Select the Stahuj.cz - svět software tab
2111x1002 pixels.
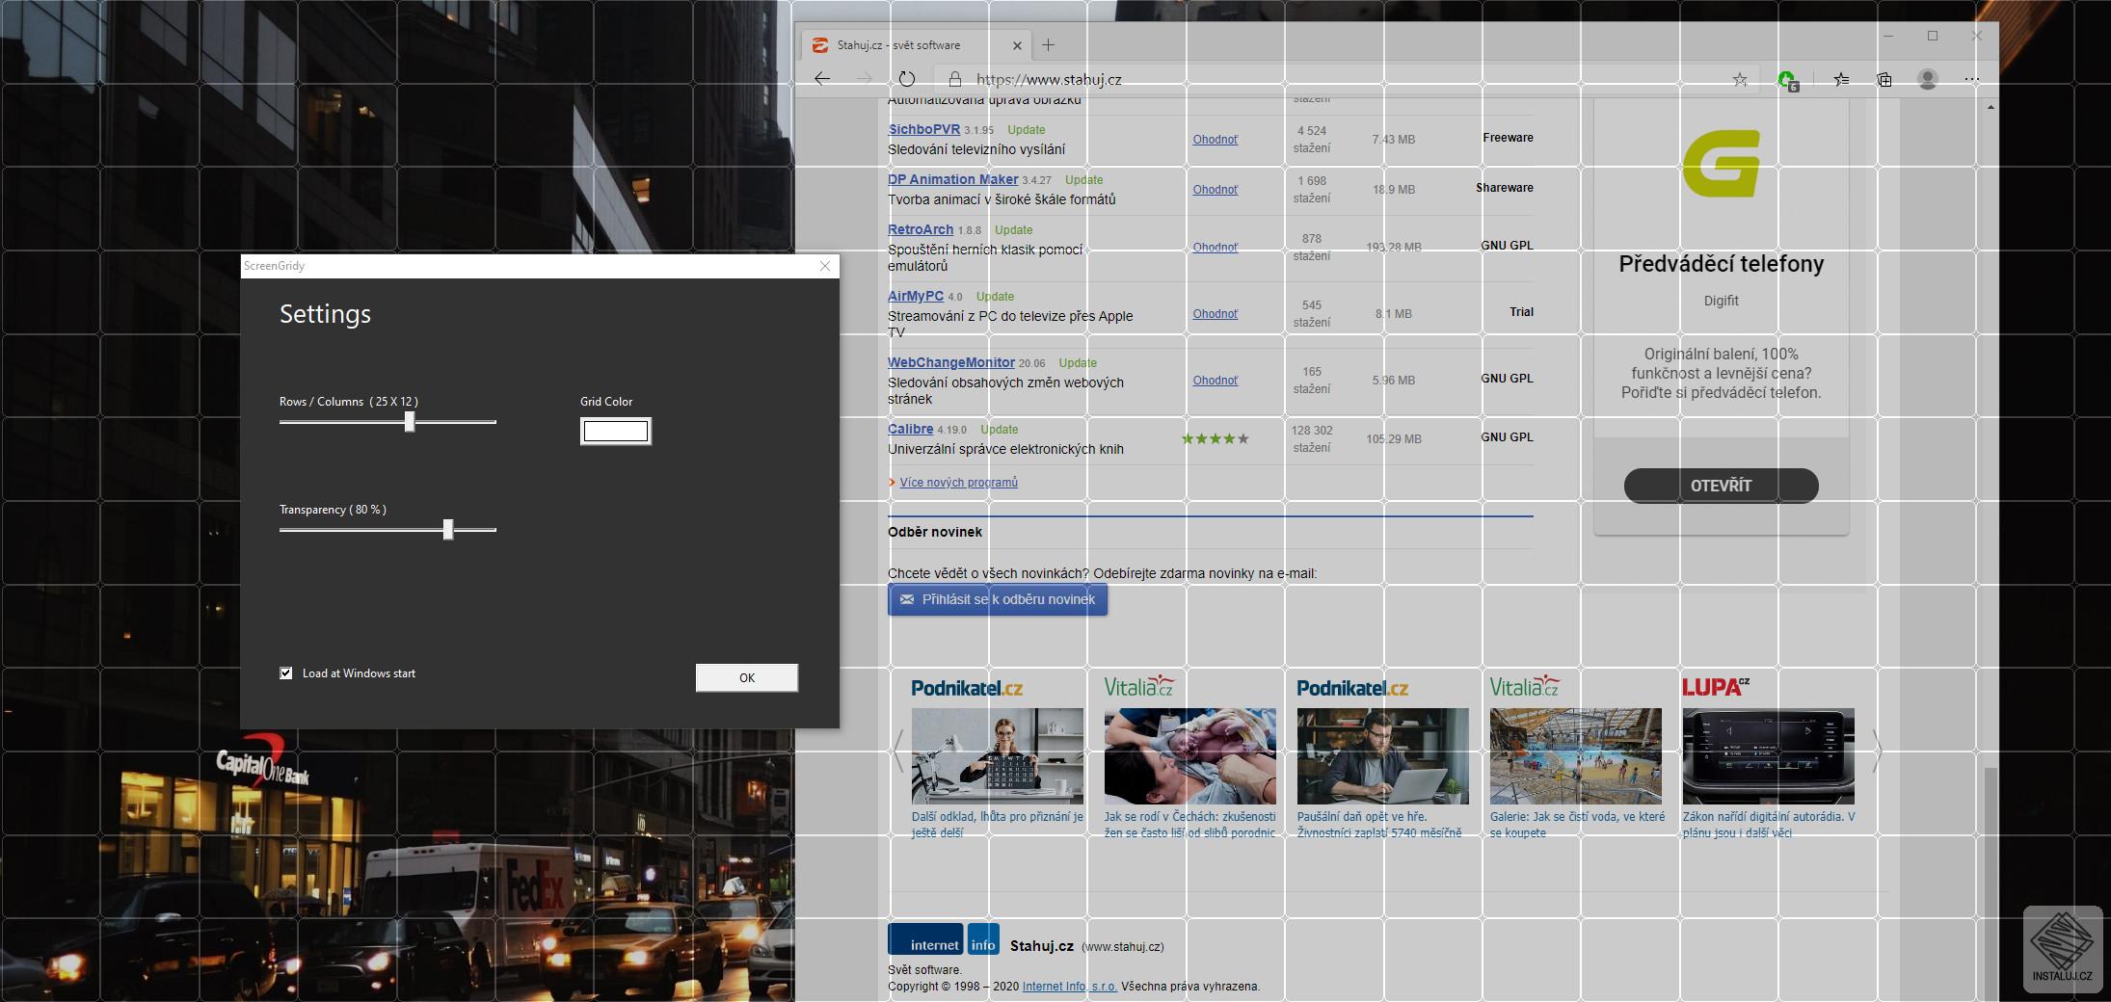pos(916,45)
